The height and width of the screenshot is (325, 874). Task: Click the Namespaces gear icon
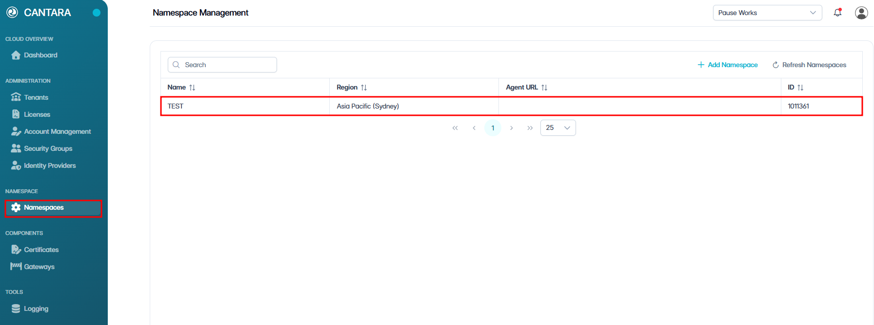16,207
